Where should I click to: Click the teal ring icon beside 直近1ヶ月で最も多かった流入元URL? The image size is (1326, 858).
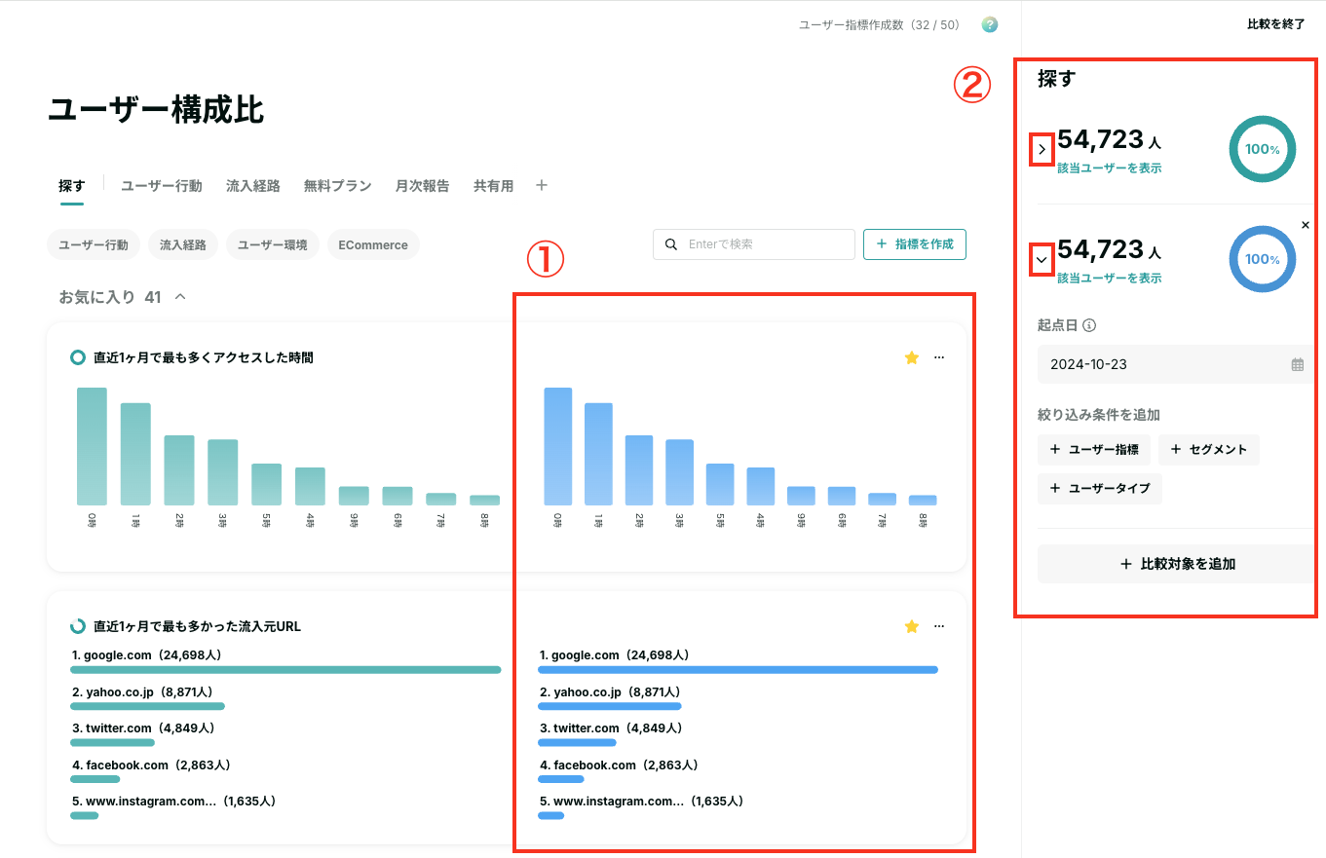pos(78,626)
